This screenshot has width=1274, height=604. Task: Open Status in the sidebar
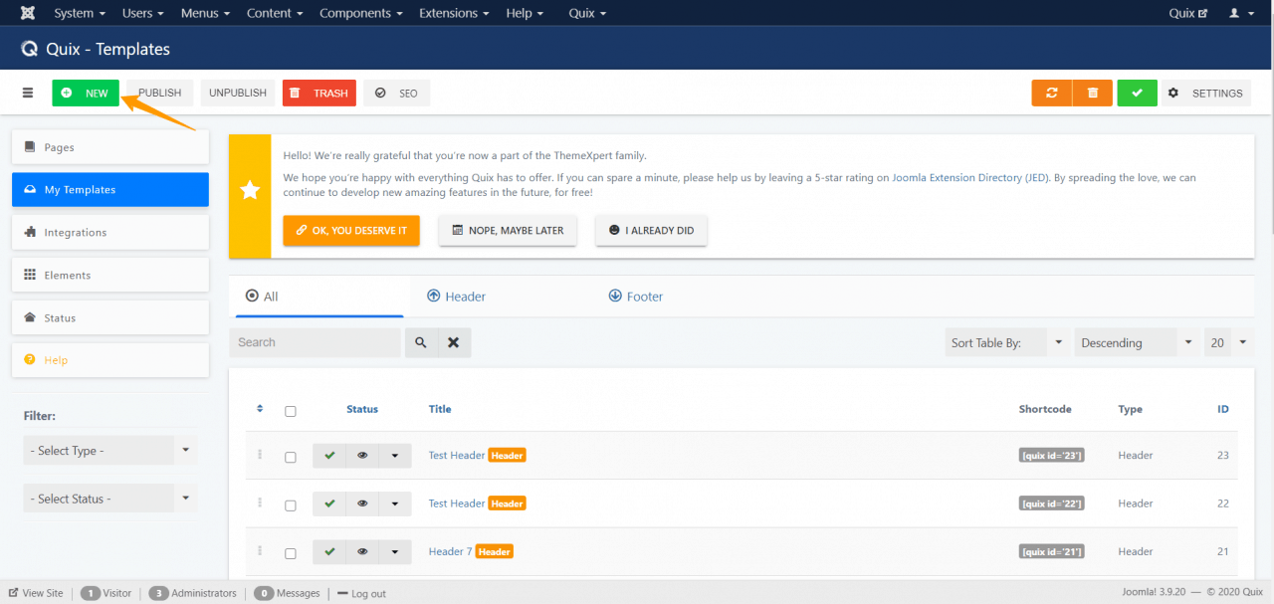110,317
